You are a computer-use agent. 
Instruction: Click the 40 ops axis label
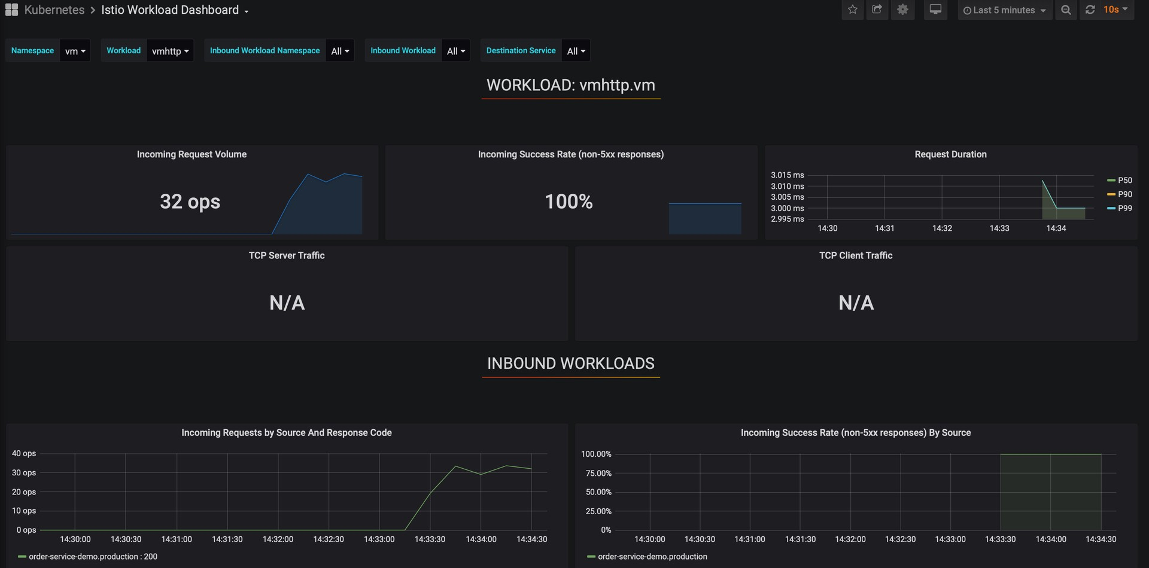click(24, 453)
